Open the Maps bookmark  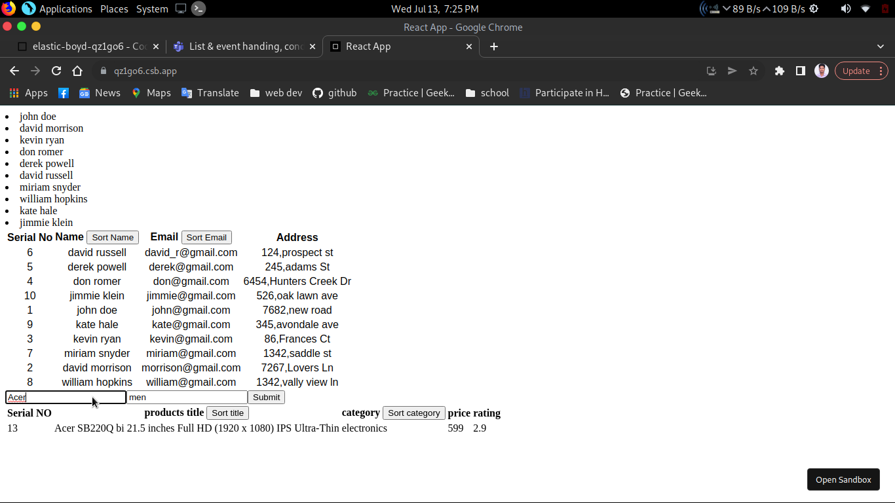point(151,93)
